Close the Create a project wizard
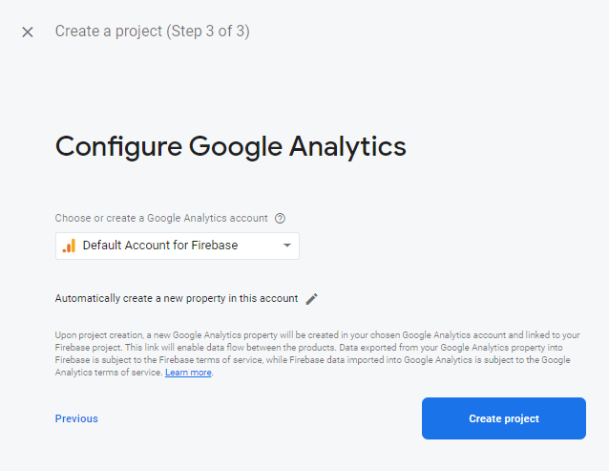 28,32
